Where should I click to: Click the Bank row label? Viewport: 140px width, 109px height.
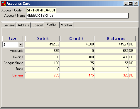(x=20, y=69)
